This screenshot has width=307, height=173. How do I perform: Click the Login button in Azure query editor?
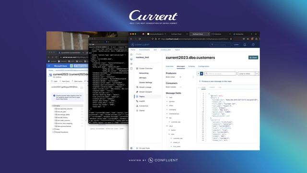pos(54,81)
